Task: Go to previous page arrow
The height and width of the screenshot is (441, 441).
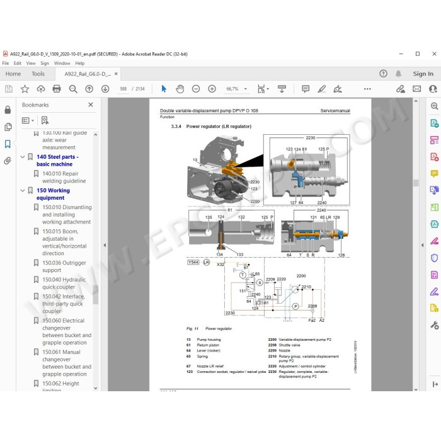Action: point(89,89)
